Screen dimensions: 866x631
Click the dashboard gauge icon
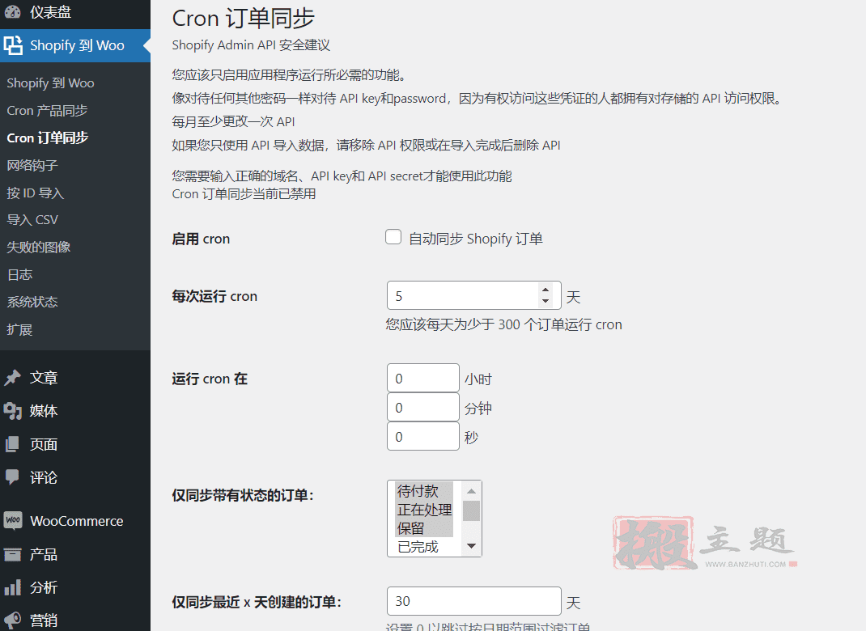tap(13, 11)
